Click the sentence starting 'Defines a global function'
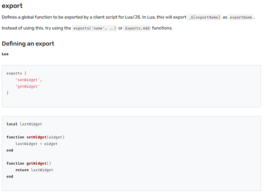The width and height of the screenshot is (265, 196). (x=128, y=17)
